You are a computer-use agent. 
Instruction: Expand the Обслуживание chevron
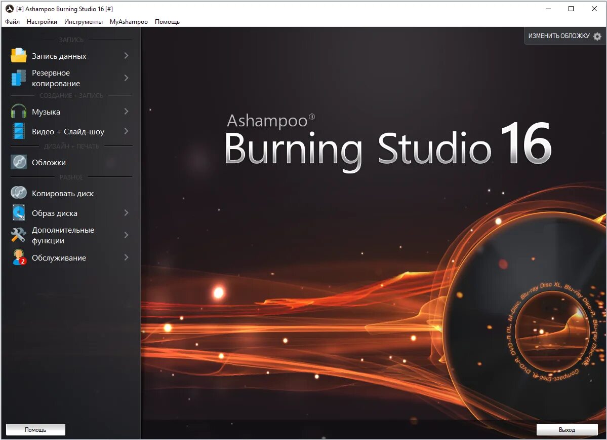click(126, 258)
